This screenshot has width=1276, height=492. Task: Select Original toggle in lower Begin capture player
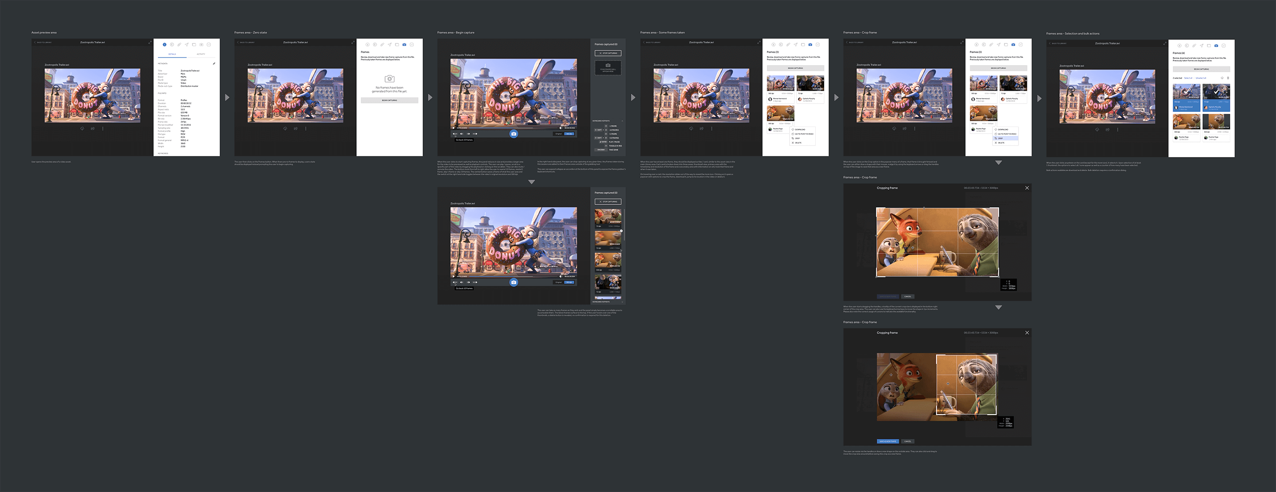click(559, 282)
